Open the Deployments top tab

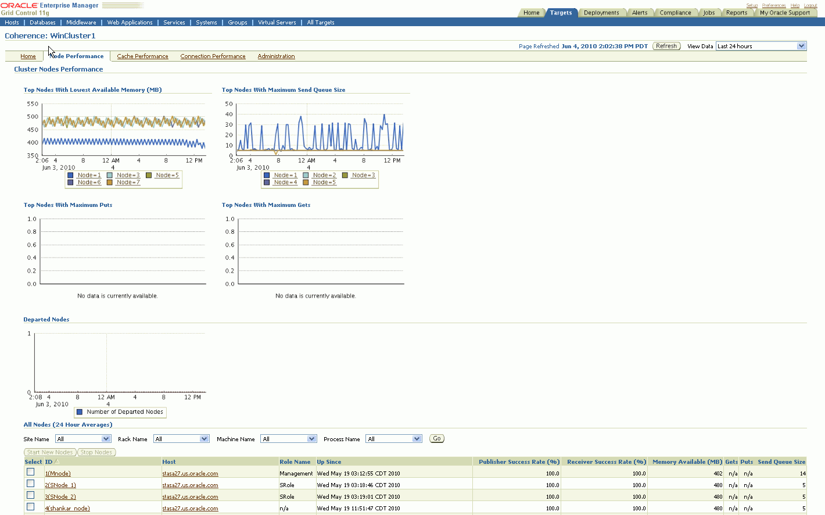(601, 13)
